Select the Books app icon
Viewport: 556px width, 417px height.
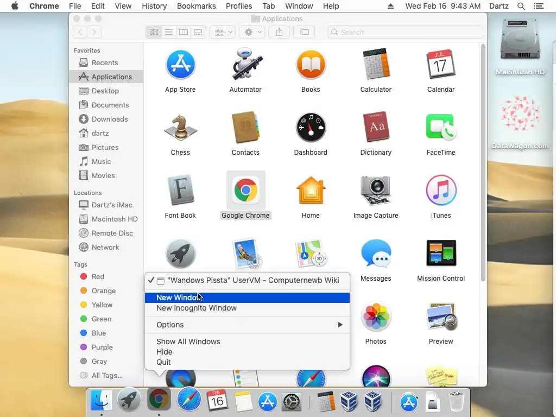coord(311,65)
